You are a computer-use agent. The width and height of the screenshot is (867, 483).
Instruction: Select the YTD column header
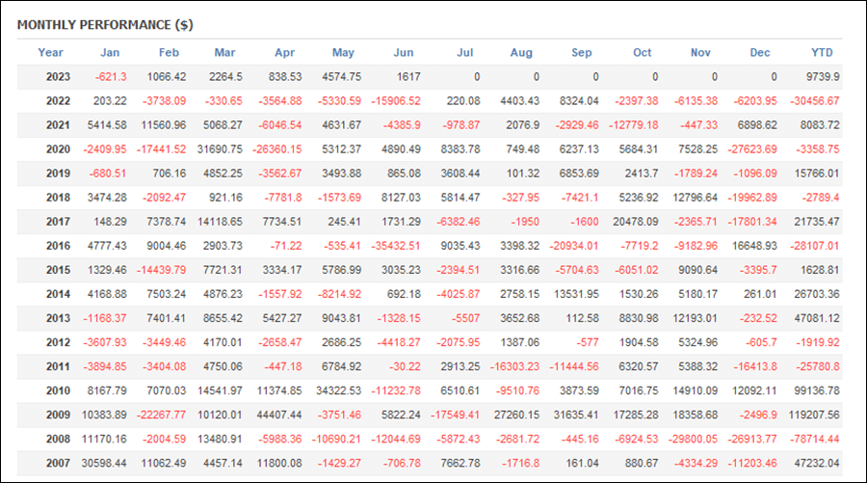coord(822,52)
